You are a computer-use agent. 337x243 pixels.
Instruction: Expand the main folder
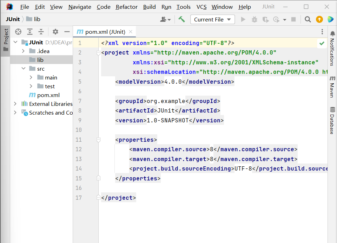click(31, 77)
